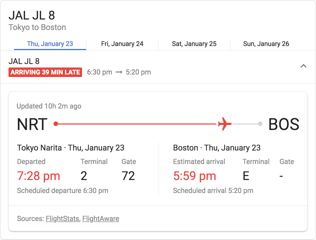Click the BOS destination airport code

click(284, 124)
